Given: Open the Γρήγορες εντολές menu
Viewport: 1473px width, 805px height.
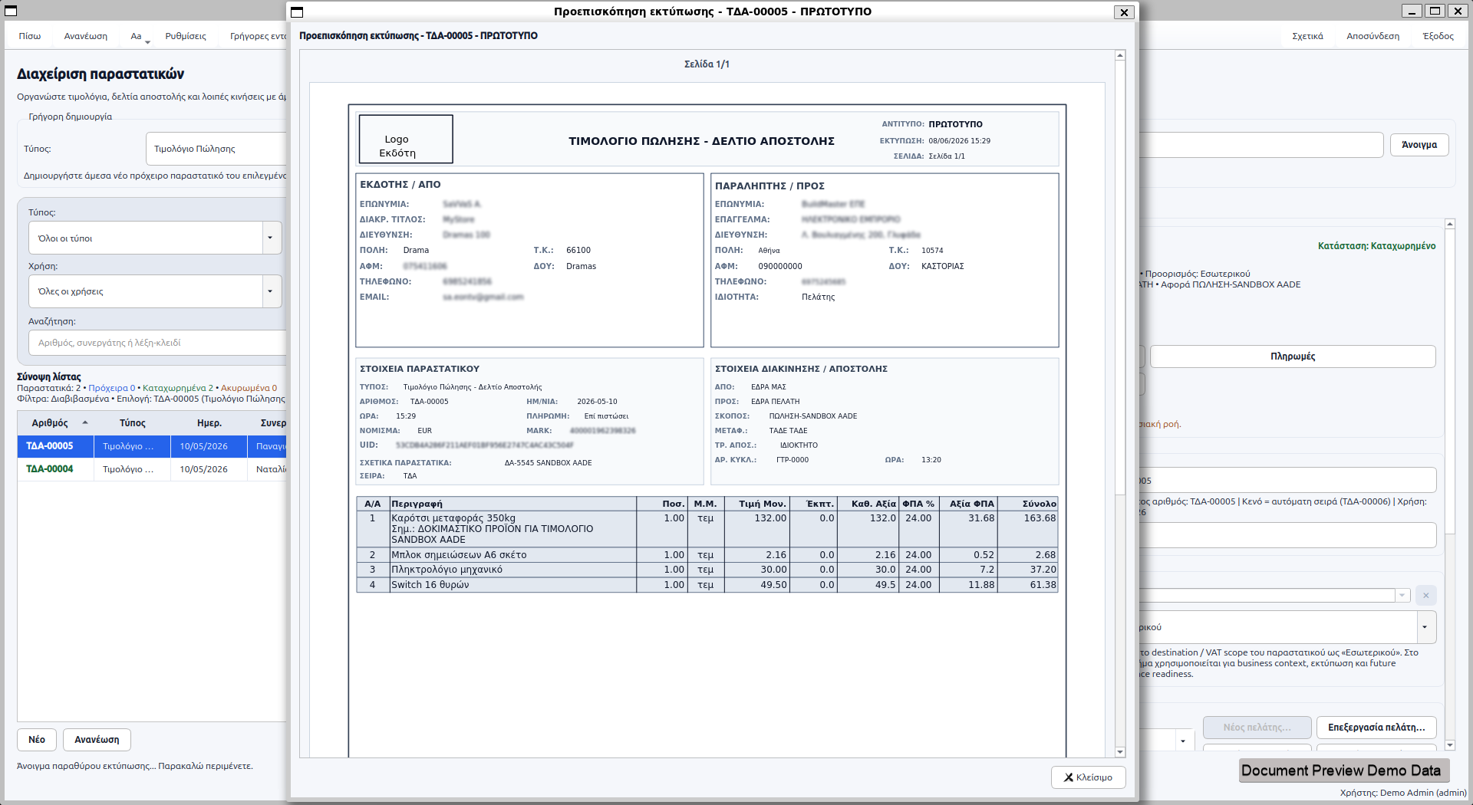Looking at the screenshot, I should 258,36.
